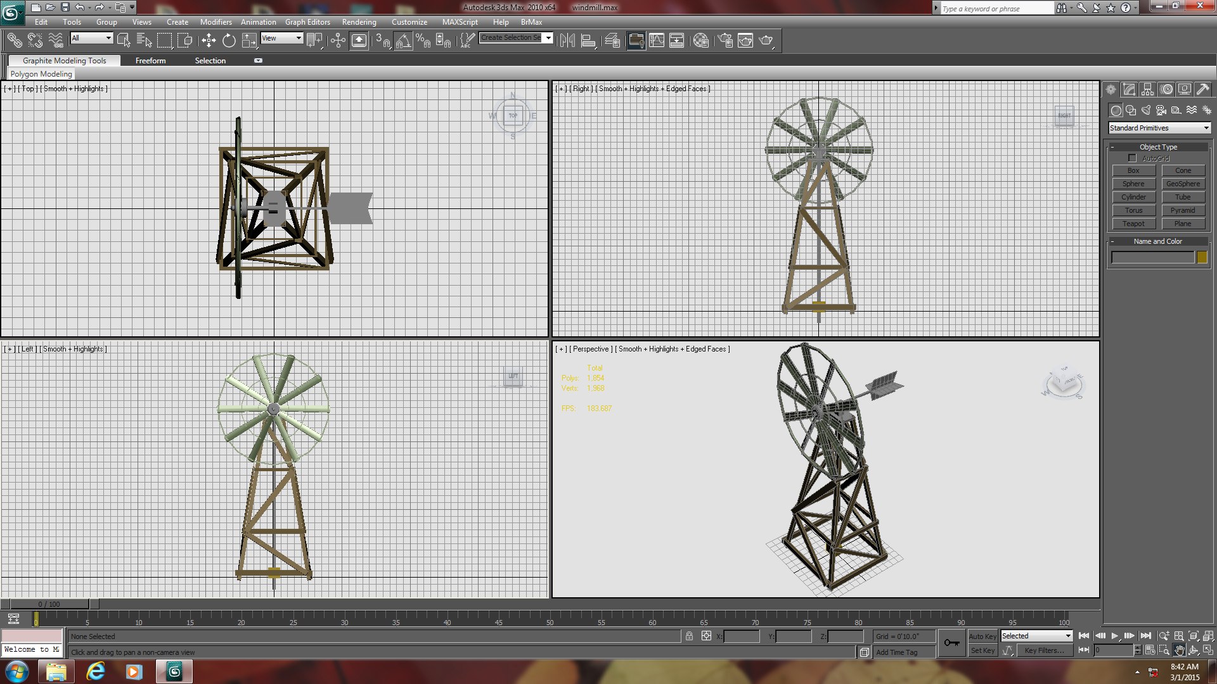The height and width of the screenshot is (684, 1217).
Task: Click the Bind to Space Warp icon
Action: point(56,41)
